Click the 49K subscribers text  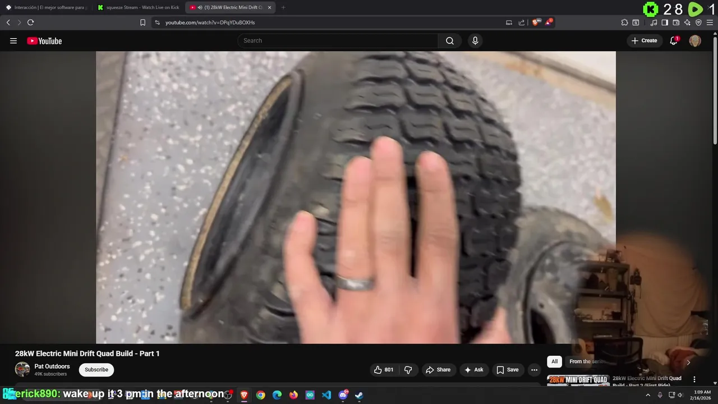[50, 374]
